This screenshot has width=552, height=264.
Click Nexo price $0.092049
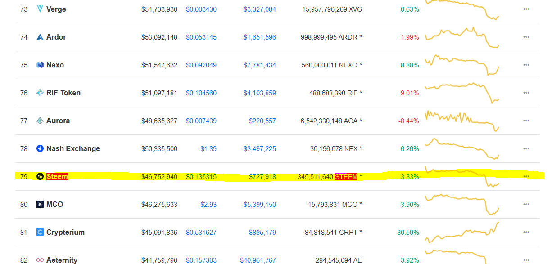point(201,65)
